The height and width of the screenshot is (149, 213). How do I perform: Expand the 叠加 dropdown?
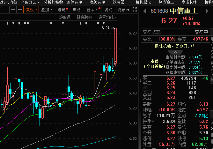[47, 10]
